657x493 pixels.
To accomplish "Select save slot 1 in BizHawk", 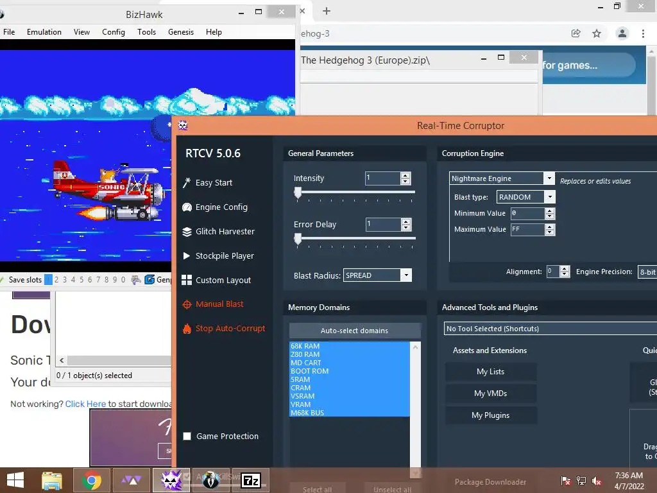I will [x=48, y=280].
